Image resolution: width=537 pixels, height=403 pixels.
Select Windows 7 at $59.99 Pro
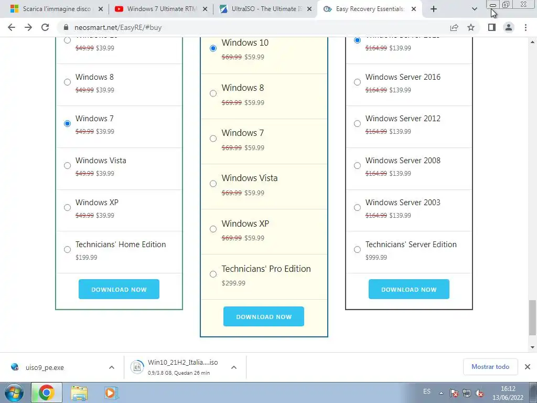click(x=213, y=139)
